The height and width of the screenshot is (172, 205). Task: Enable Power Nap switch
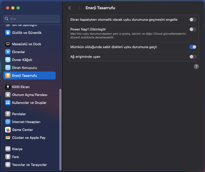click(193, 29)
